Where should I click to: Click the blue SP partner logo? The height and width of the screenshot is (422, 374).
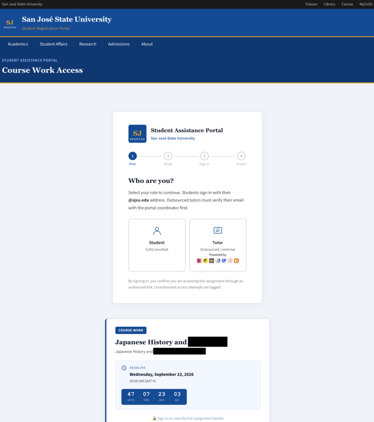coord(224,260)
